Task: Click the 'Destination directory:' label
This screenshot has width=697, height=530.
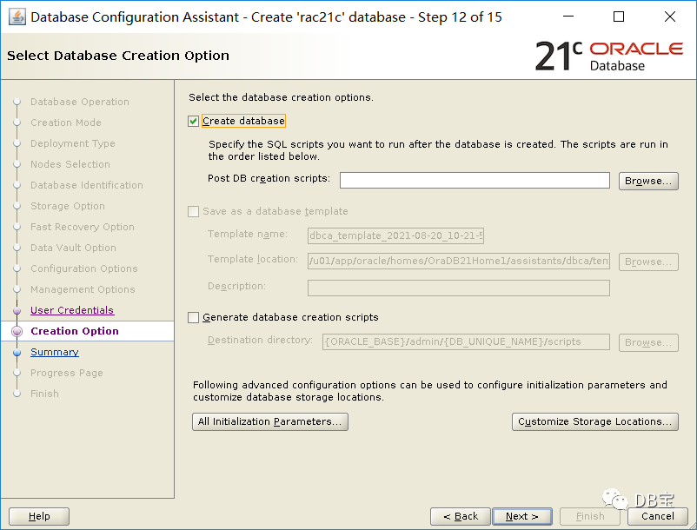Action: 260,341
